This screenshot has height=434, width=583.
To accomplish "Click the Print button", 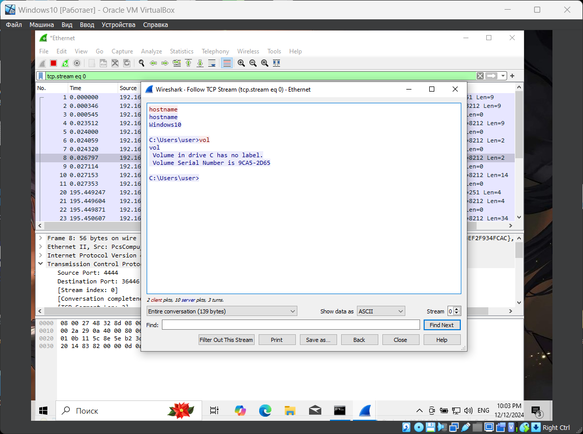I will [x=276, y=340].
